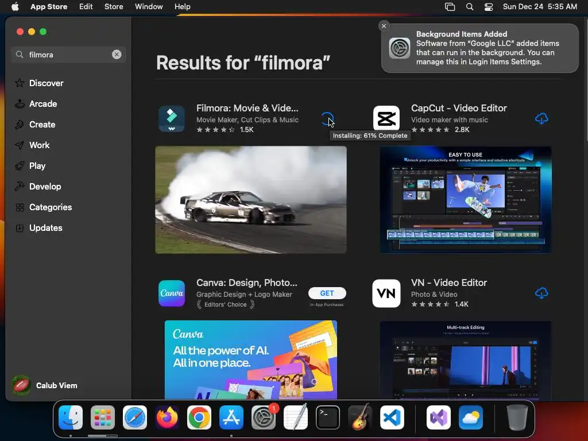
Task: Open the App Store menu
Action: [49, 6]
